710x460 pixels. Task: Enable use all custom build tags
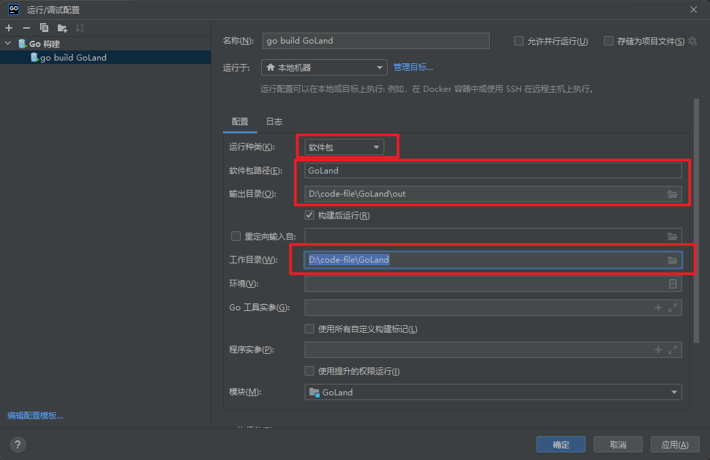(x=309, y=329)
